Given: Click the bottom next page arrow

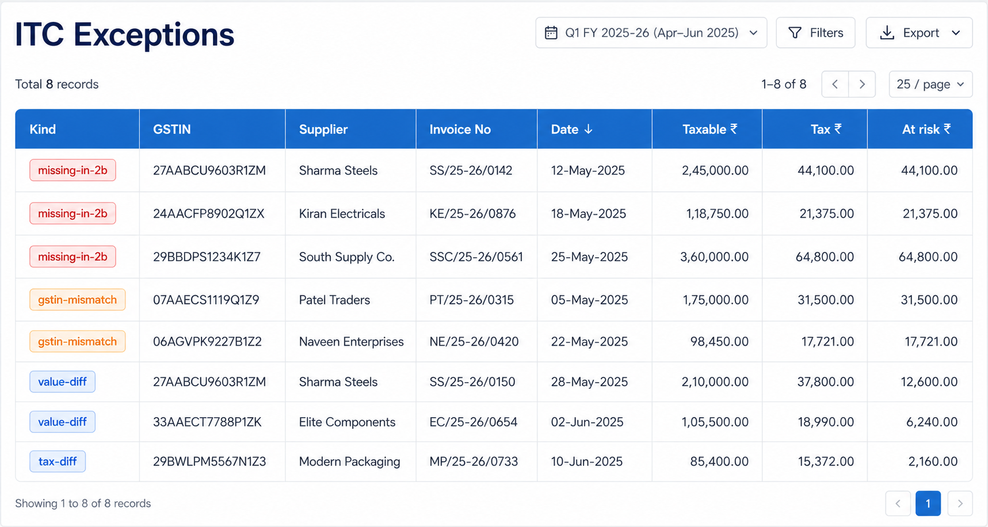Looking at the screenshot, I should pyautogui.click(x=960, y=503).
